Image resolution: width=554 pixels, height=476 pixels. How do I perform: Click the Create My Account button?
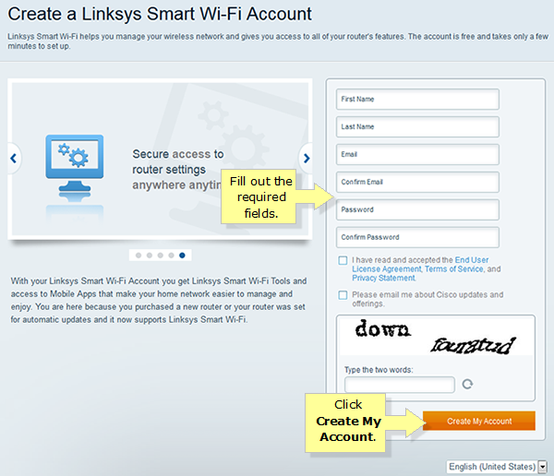click(478, 421)
